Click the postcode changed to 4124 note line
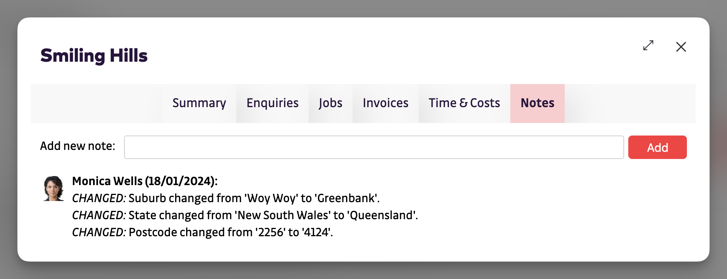The height and width of the screenshot is (279, 727). click(202, 232)
